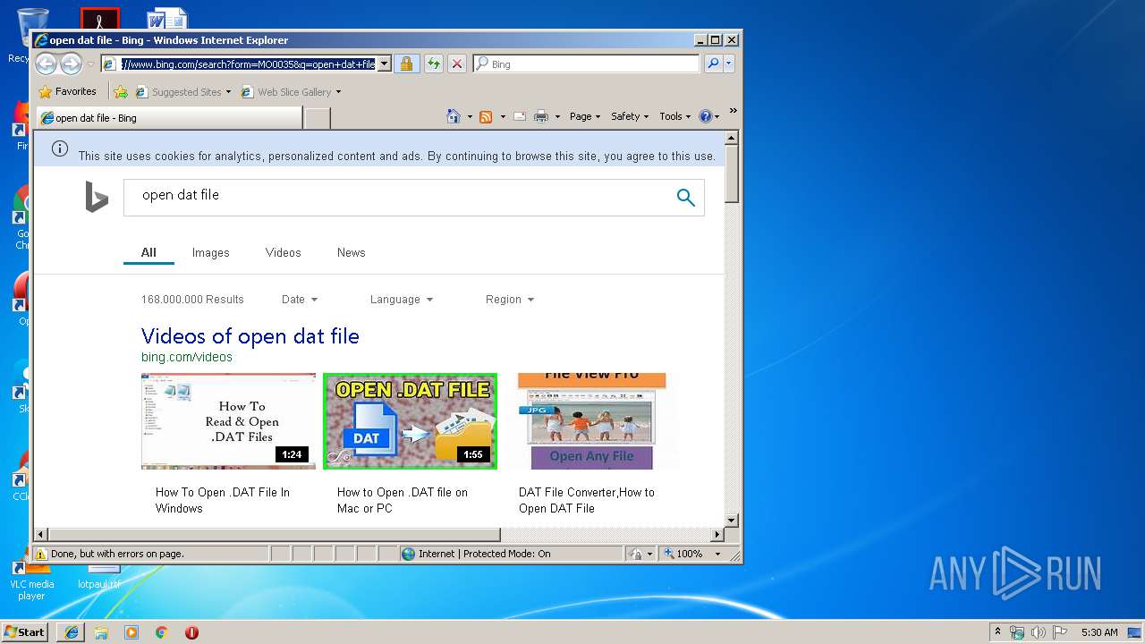The height and width of the screenshot is (644, 1145).
Task: Click the blue Bing search magnifier button
Action: tap(685, 198)
